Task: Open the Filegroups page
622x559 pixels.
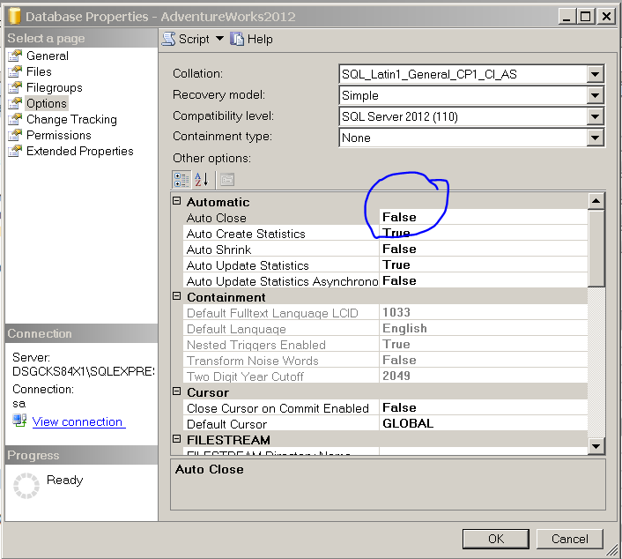Action: (54, 87)
